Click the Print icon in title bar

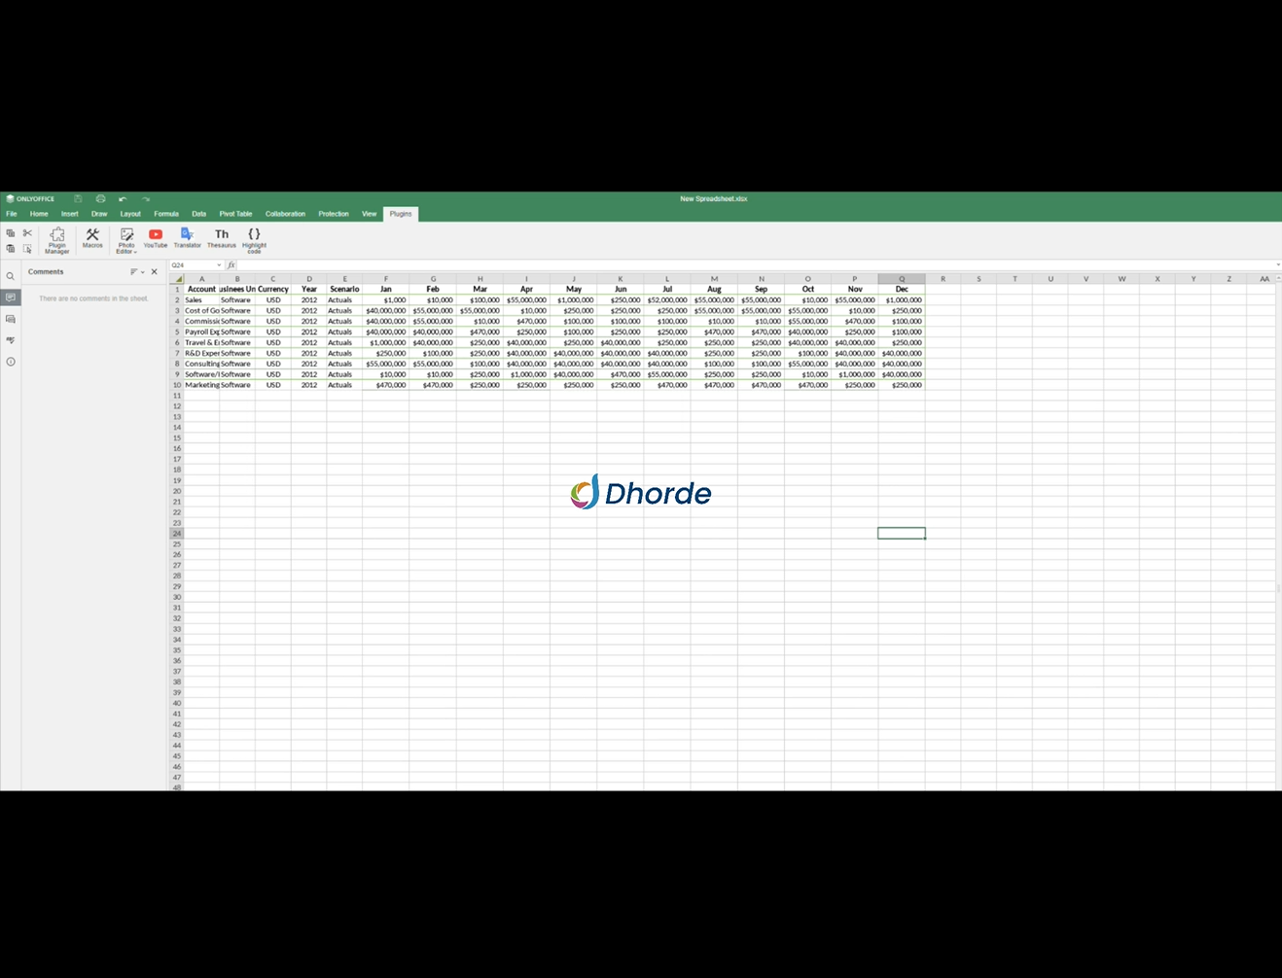tap(100, 198)
